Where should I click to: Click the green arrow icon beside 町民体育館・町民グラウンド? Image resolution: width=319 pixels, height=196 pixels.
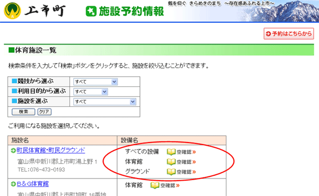pyautogui.click(x=13, y=150)
